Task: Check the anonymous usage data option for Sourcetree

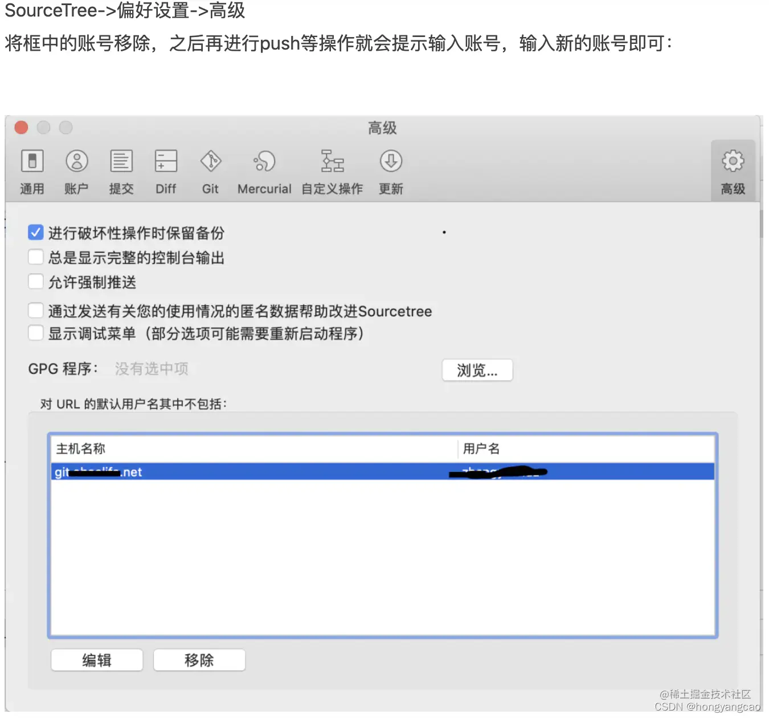Action: click(36, 310)
